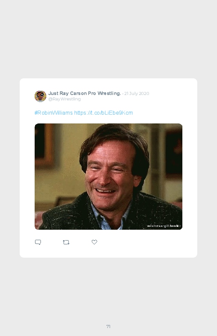Click the retweet arrows icon
This screenshot has width=217, height=336.
pyautogui.click(x=66, y=242)
